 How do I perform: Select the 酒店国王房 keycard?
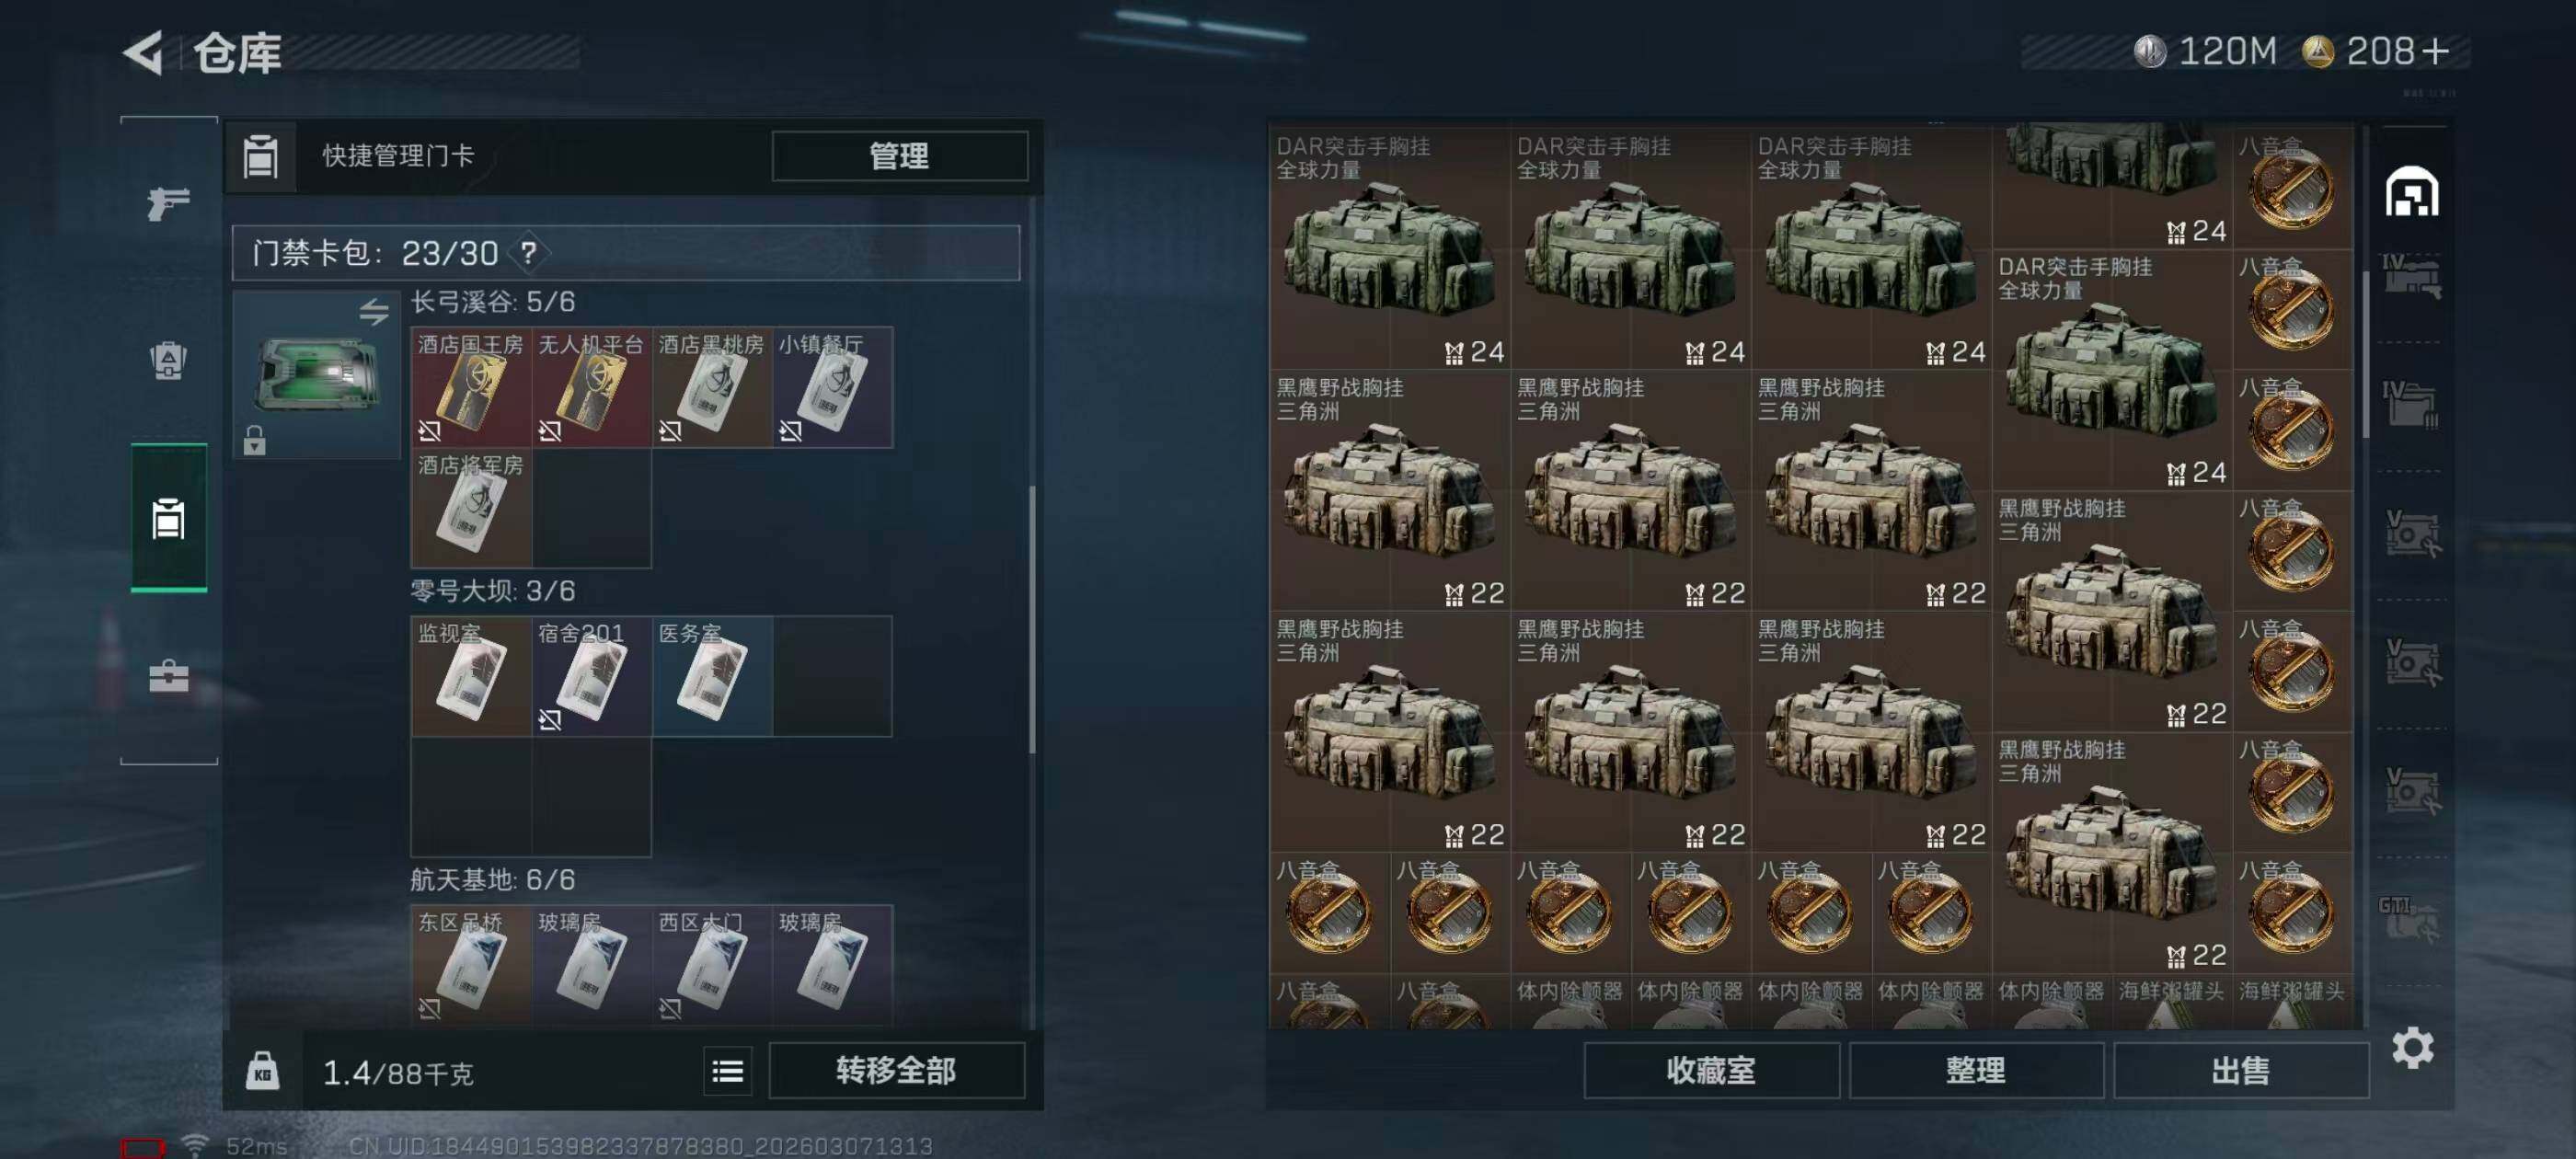pos(471,387)
